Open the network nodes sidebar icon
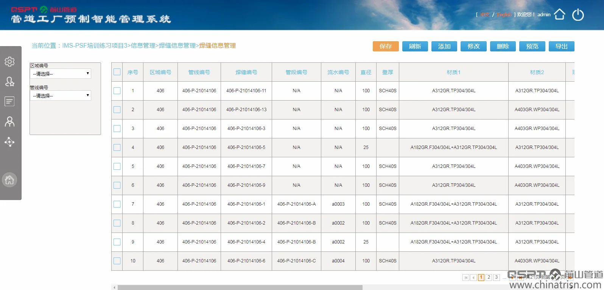Viewport: 604px width, 290px height. click(x=9, y=142)
